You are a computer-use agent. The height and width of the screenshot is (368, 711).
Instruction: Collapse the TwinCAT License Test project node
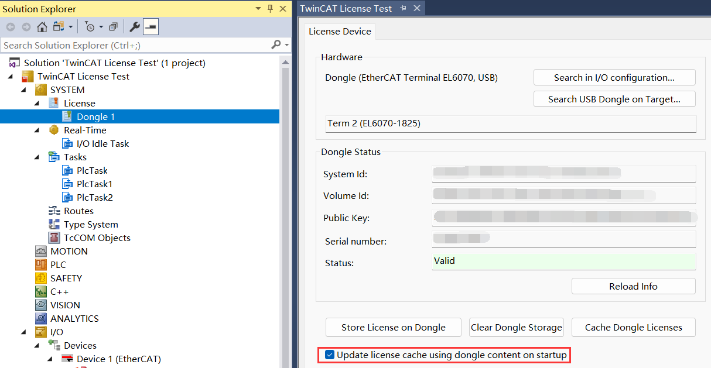[x=11, y=77]
